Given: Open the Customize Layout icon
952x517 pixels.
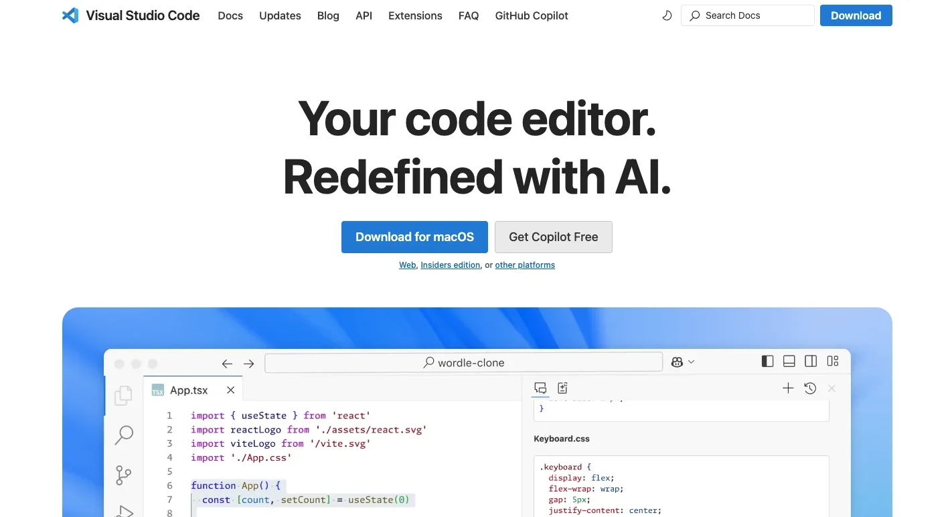Looking at the screenshot, I should [833, 361].
